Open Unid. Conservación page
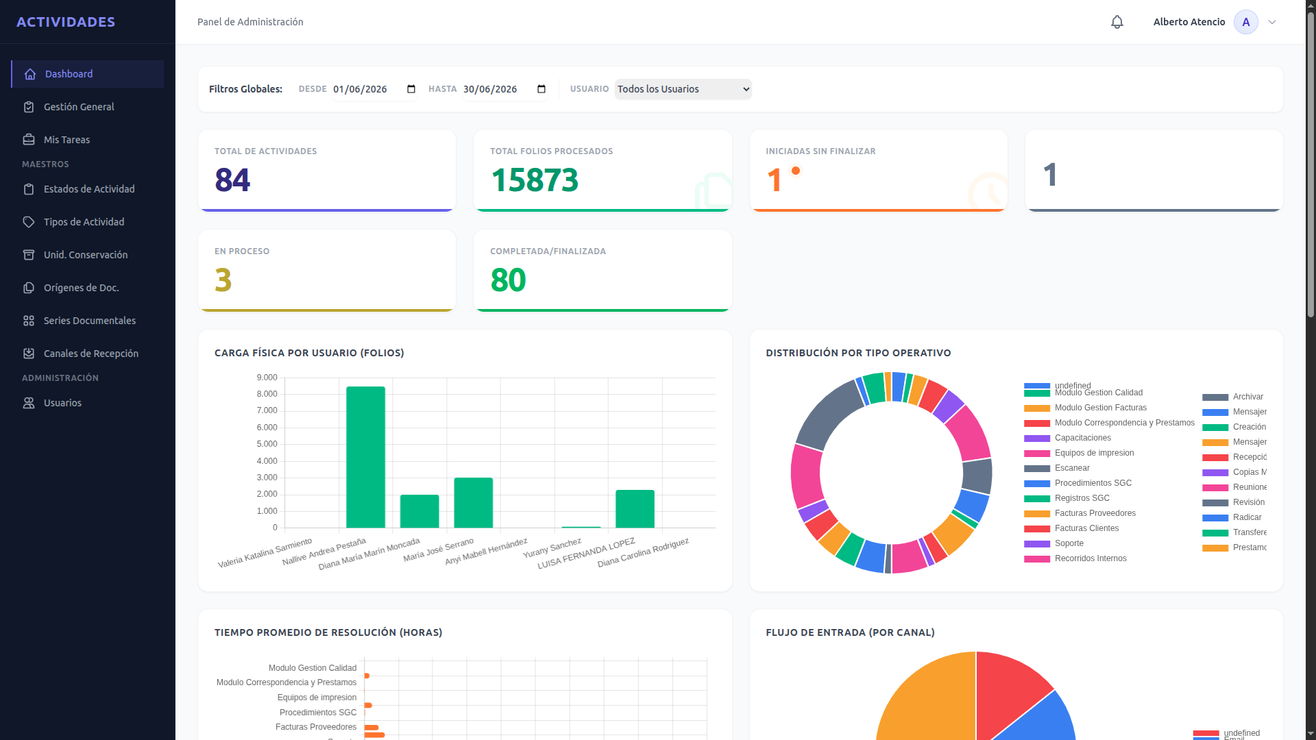The image size is (1316, 740). click(88, 255)
